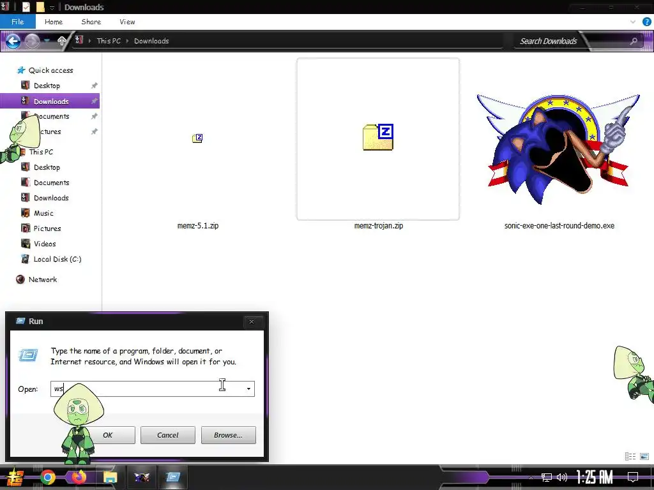Select This PC in navigation pane
The width and height of the screenshot is (654, 490).
pyautogui.click(x=41, y=152)
